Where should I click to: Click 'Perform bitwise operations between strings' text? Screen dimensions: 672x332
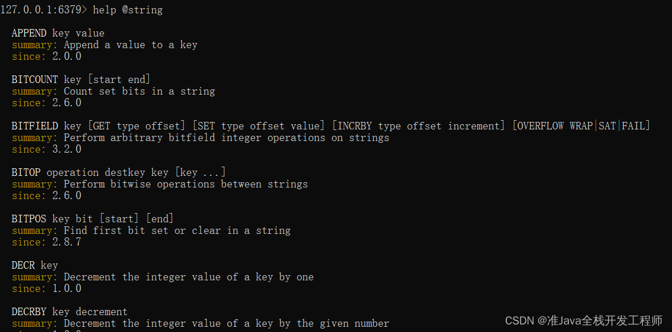[x=185, y=184]
